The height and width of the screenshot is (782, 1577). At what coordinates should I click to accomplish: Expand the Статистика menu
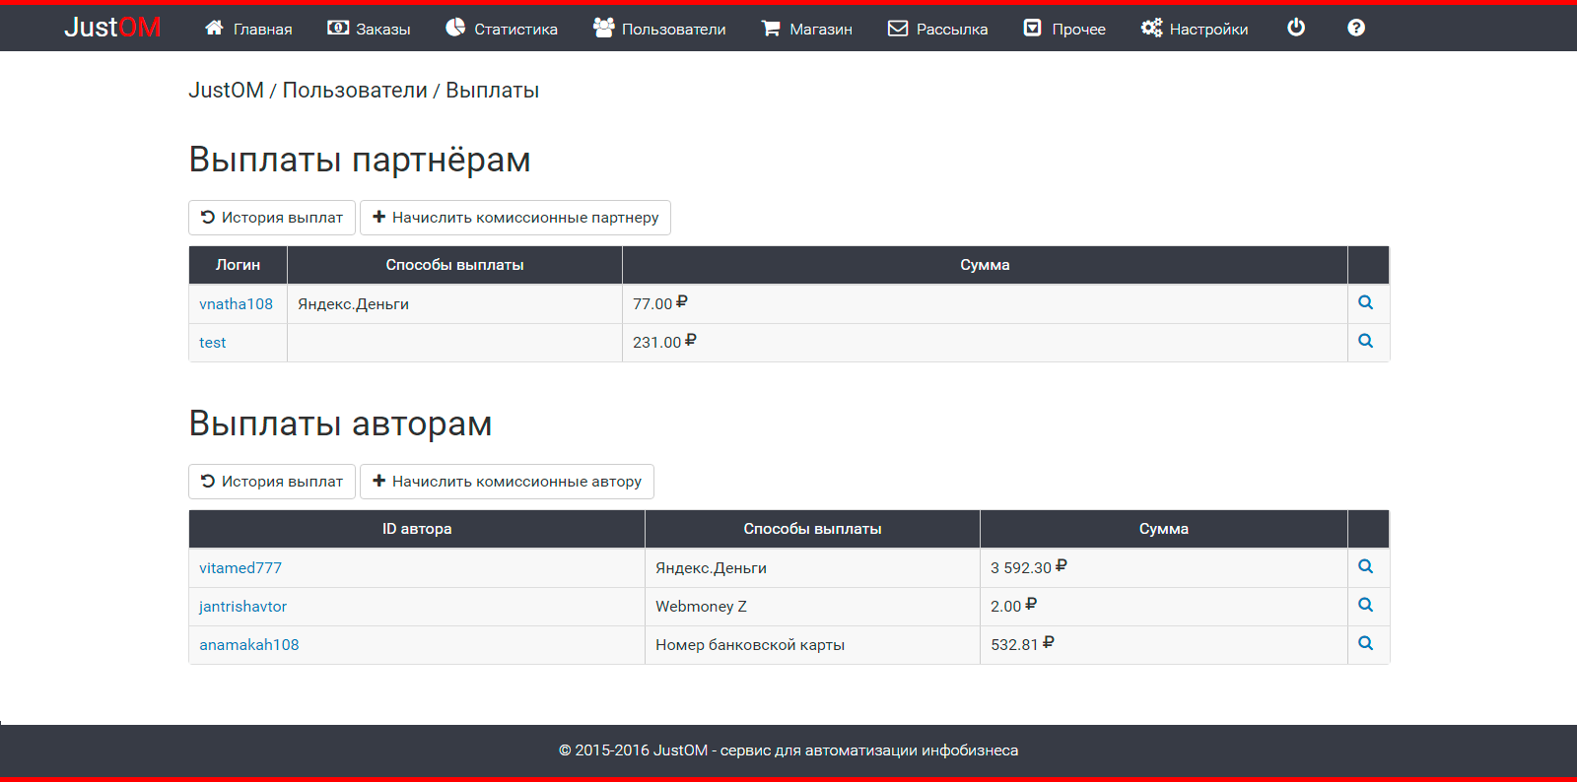[x=502, y=29]
